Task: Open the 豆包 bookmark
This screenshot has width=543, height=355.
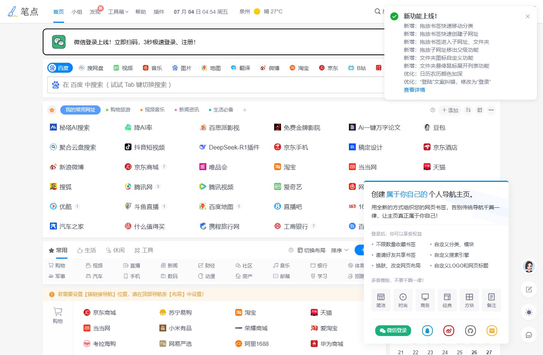Action: [x=435, y=127]
